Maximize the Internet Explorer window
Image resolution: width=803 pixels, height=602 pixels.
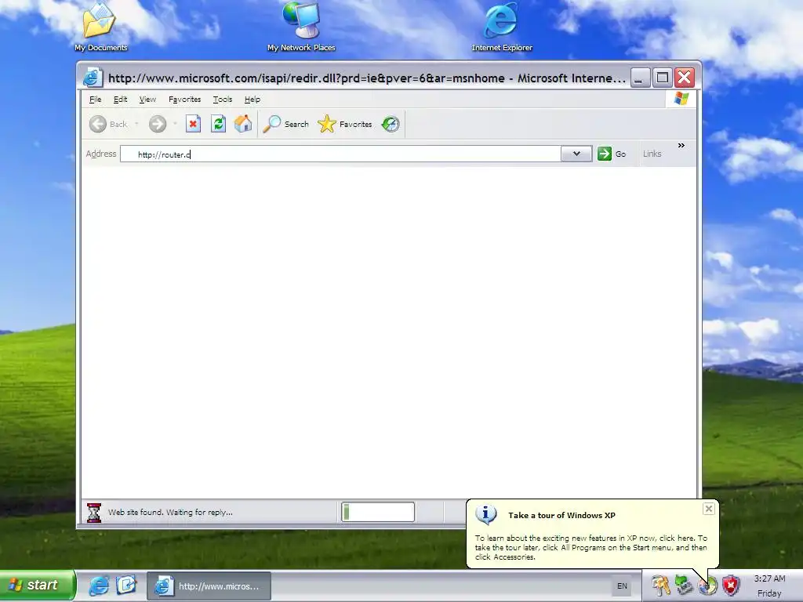[x=662, y=78]
